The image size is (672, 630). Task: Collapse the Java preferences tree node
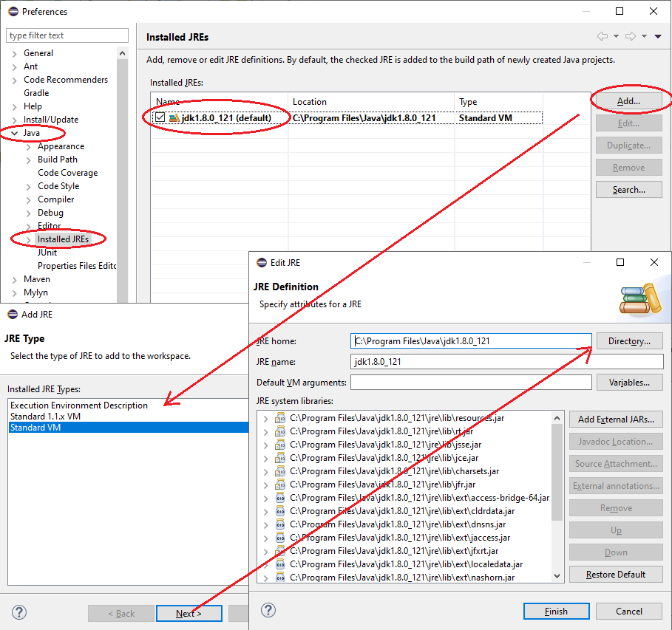pos(15,133)
